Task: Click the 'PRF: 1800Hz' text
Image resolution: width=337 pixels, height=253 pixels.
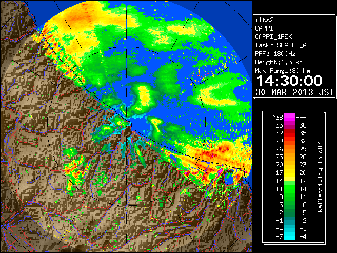Action: pyautogui.click(x=275, y=54)
